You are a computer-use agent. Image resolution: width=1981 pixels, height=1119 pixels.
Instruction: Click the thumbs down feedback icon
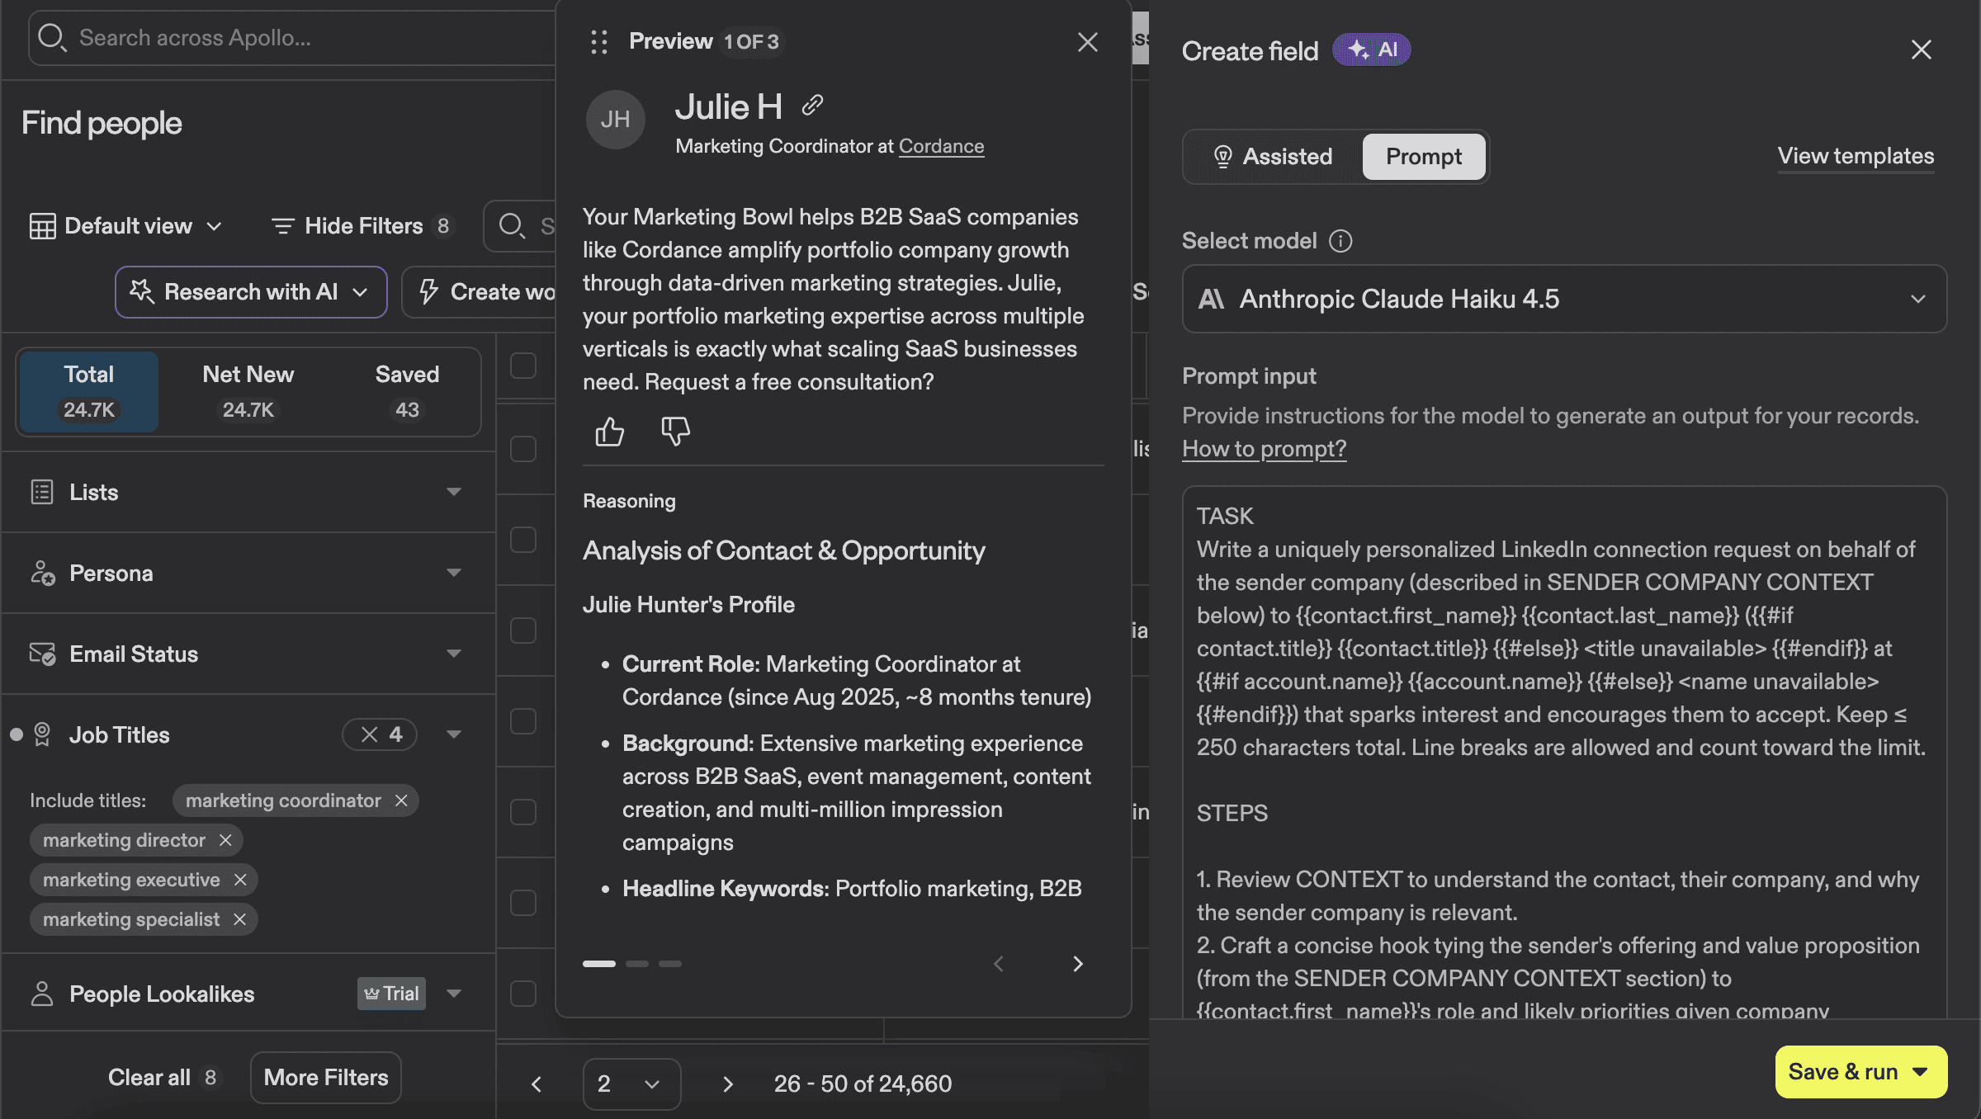(675, 431)
